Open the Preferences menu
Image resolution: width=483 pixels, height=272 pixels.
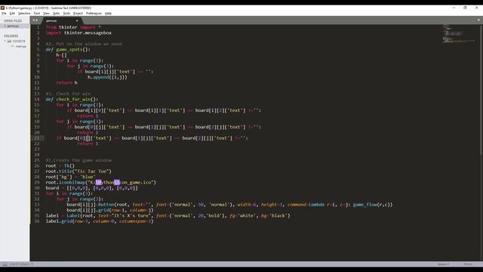94,14
